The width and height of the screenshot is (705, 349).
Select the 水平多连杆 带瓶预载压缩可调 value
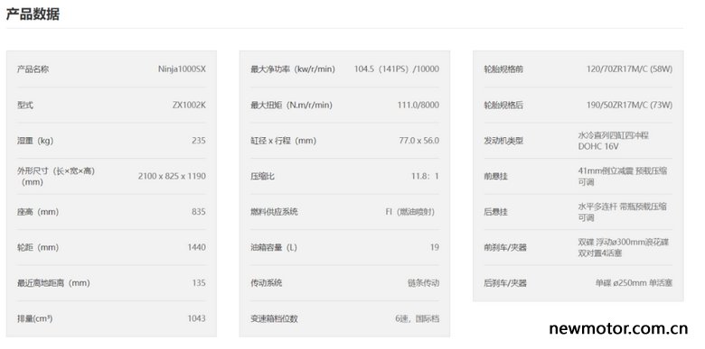point(623,212)
